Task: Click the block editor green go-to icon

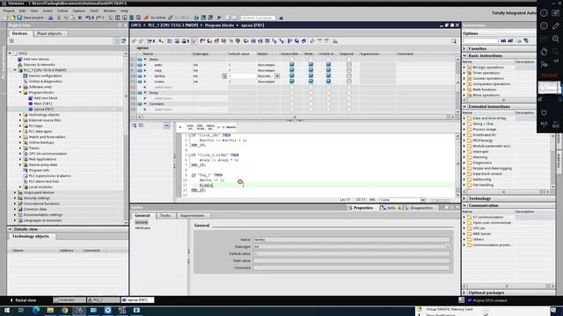Action: pyautogui.click(x=238, y=41)
